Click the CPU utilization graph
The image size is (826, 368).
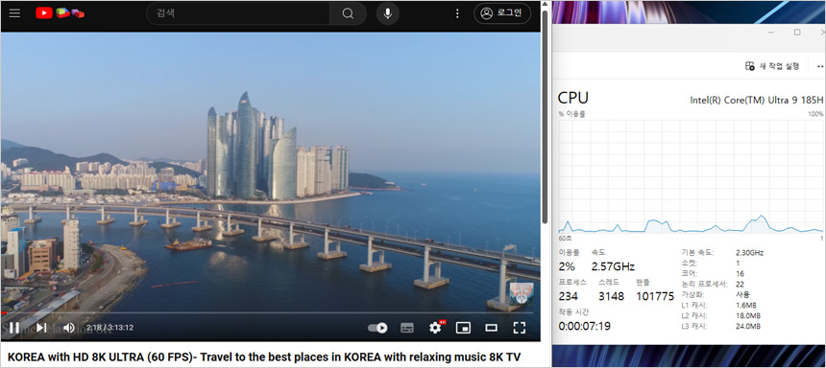tap(691, 176)
